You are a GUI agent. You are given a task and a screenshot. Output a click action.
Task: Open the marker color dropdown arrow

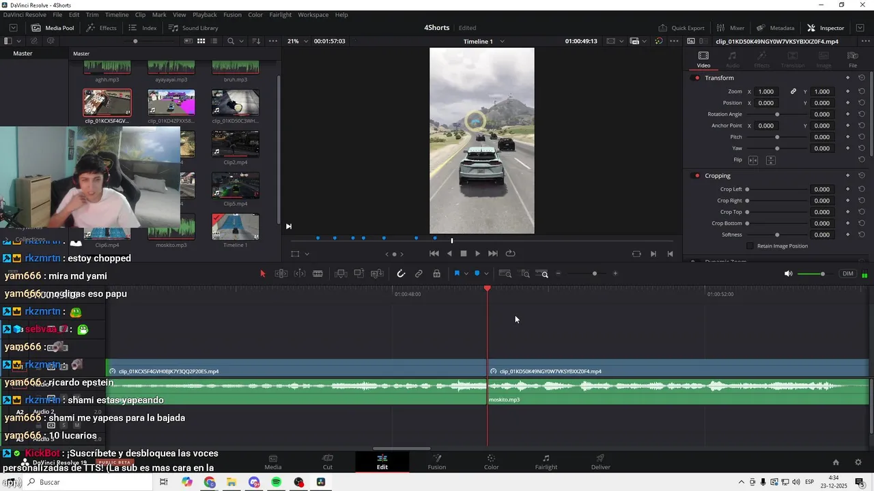[486, 273]
